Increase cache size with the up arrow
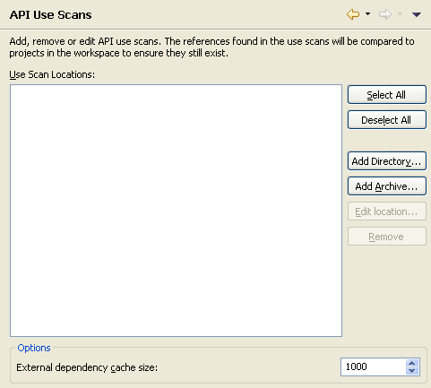This screenshot has width=431, height=388. (x=412, y=363)
